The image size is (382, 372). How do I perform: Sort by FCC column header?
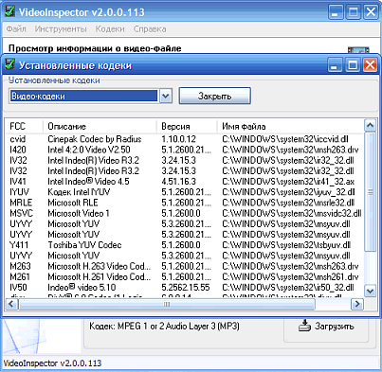click(24, 127)
